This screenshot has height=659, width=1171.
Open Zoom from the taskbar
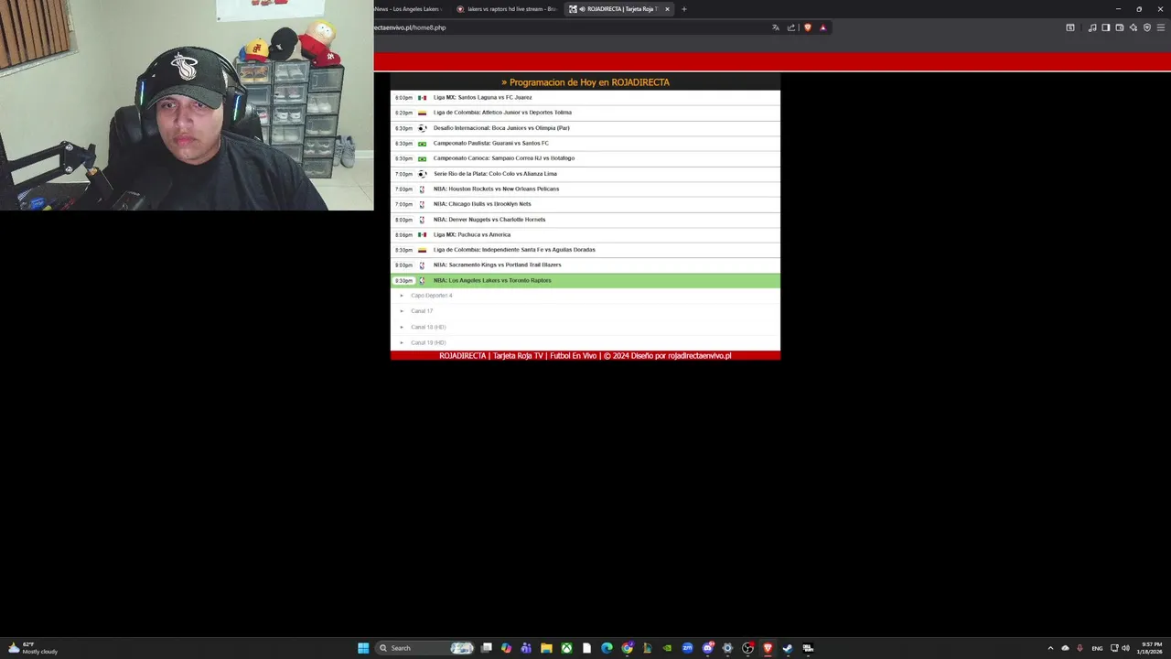coord(687,648)
